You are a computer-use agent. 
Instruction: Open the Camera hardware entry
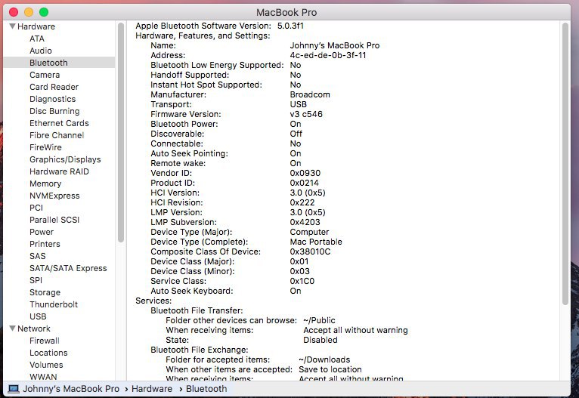(x=45, y=75)
